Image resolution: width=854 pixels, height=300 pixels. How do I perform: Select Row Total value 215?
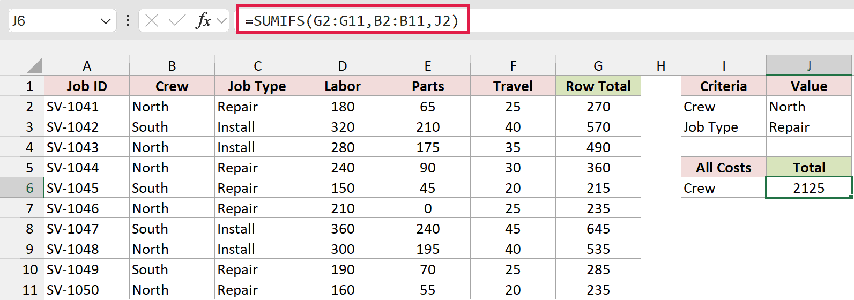point(598,188)
